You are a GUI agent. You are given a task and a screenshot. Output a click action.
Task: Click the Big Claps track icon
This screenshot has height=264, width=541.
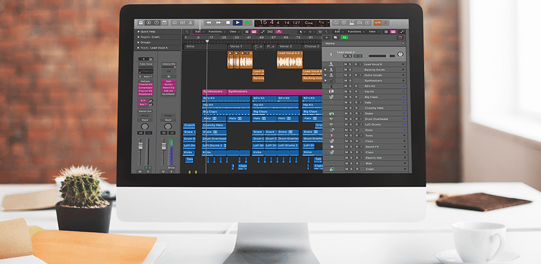(x=331, y=97)
